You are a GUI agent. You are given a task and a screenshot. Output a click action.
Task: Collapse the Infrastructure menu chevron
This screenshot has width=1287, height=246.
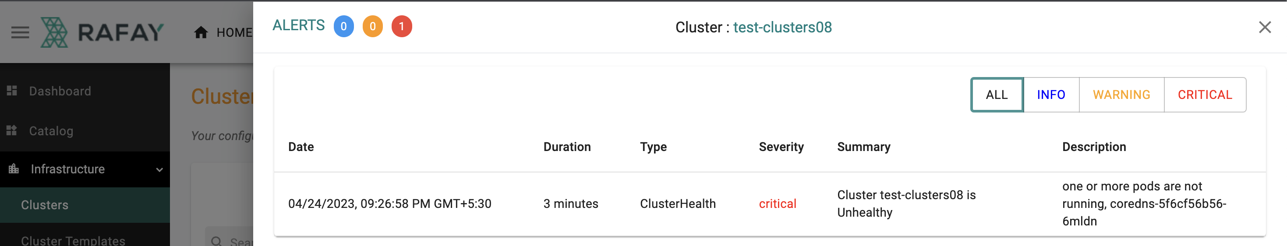tap(159, 170)
